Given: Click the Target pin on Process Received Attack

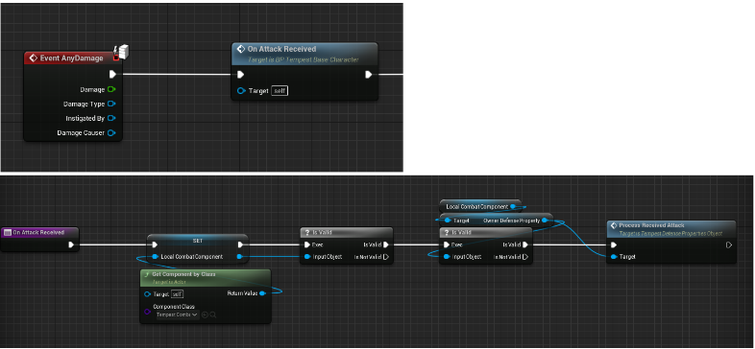Looking at the screenshot, I should click(x=614, y=257).
